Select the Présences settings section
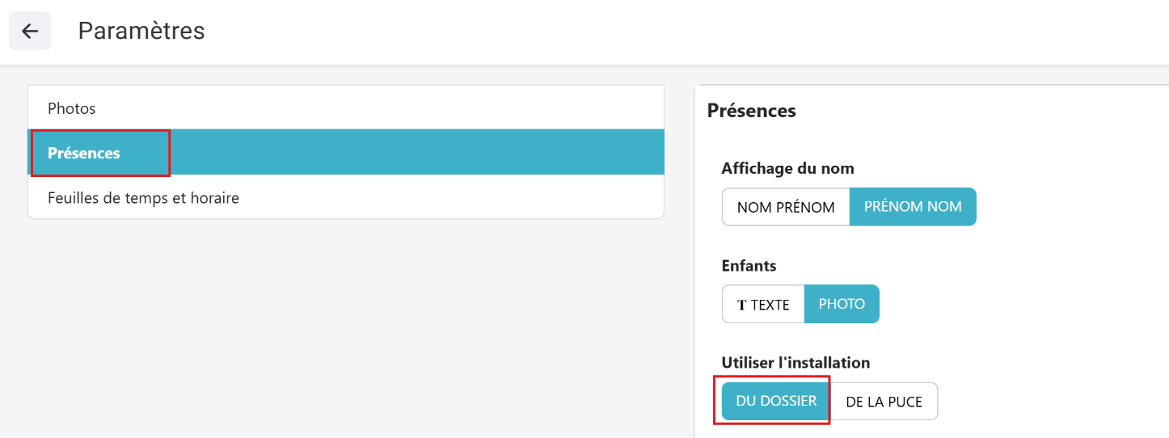The image size is (1169, 438). coord(346,152)
